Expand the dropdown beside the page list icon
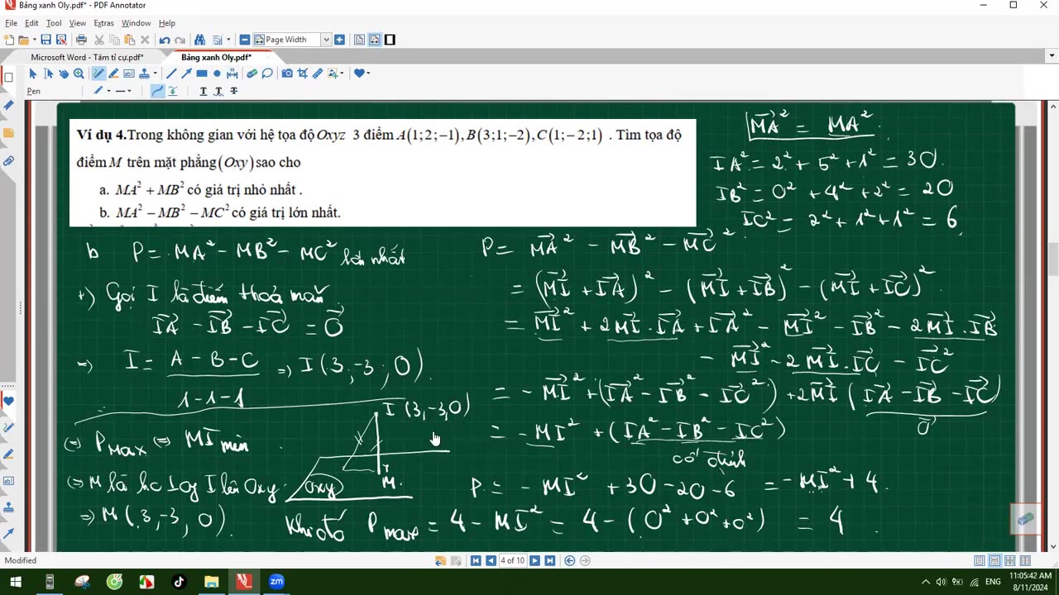This screenshot has width=1059, height=595. pos(228,40)
